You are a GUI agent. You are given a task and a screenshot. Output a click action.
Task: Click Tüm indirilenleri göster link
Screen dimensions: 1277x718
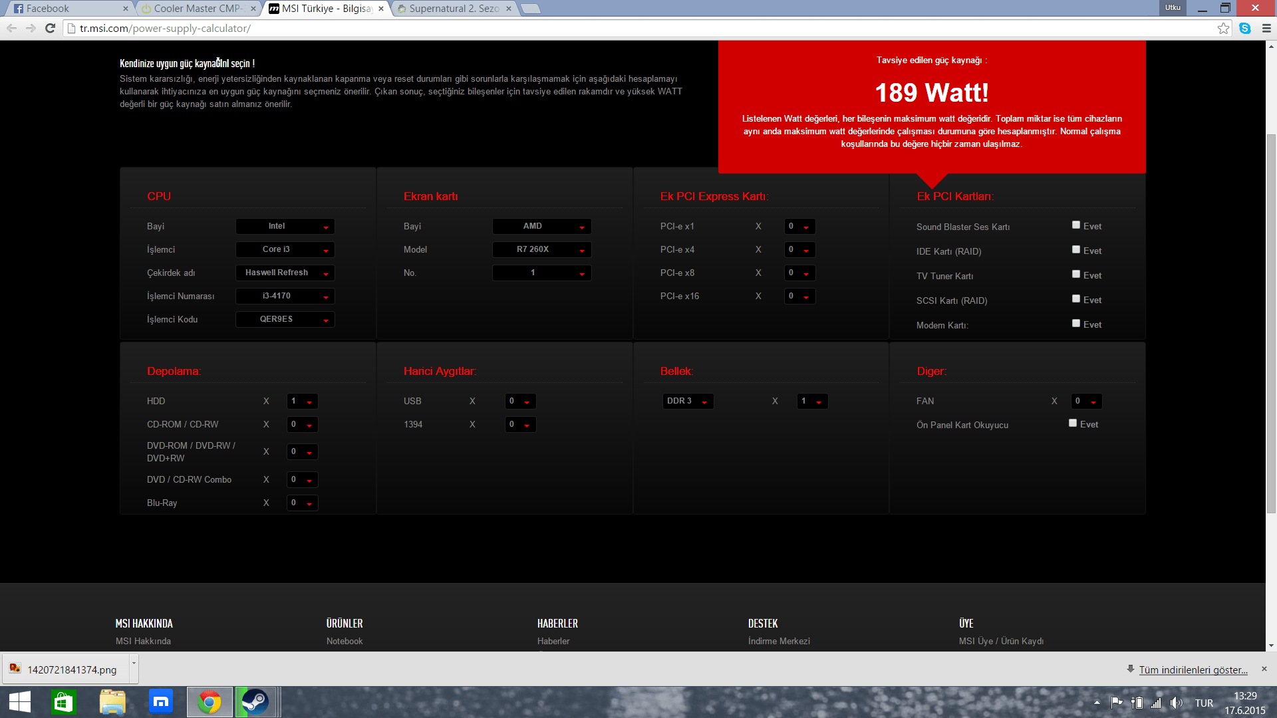click(1193, 669)
